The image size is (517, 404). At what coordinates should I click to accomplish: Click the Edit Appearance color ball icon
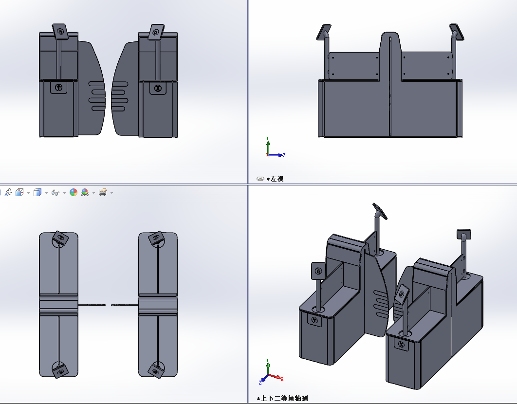pos(74,192)
